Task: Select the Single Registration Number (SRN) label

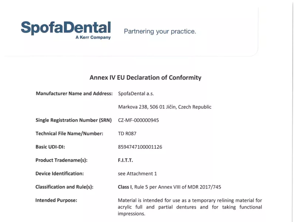Action: [x=74, y=120]
